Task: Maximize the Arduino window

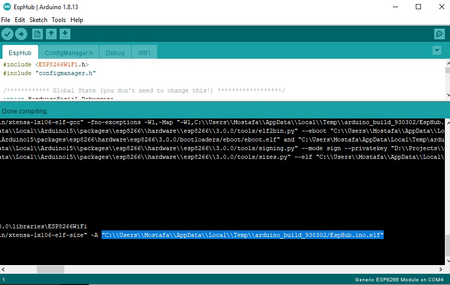Action: pos(418,7)
